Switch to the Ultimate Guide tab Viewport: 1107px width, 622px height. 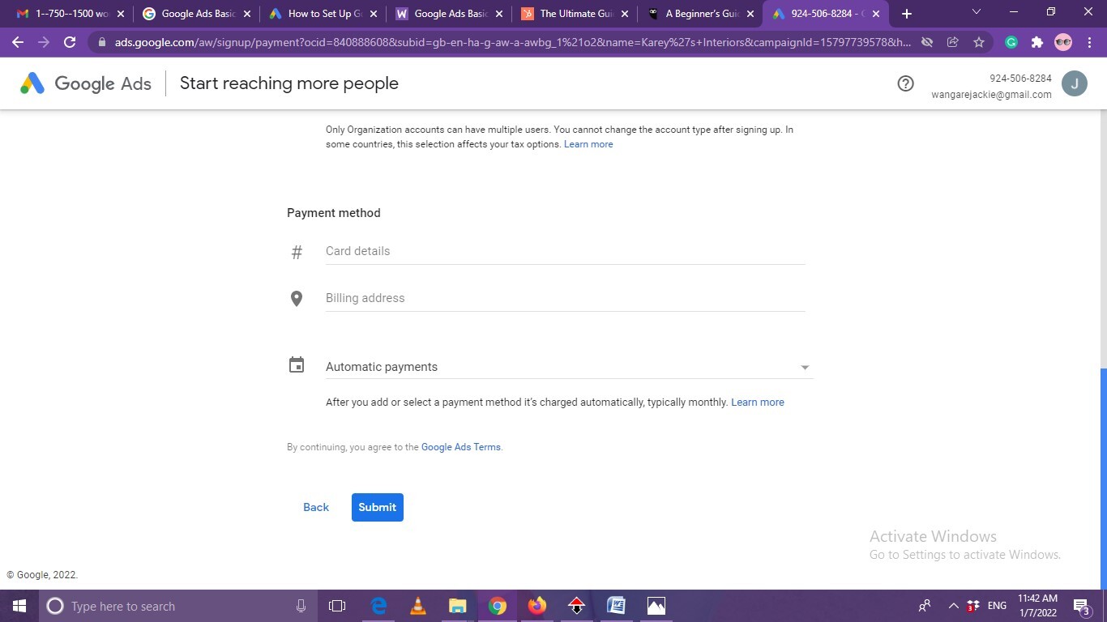point(577,14)
